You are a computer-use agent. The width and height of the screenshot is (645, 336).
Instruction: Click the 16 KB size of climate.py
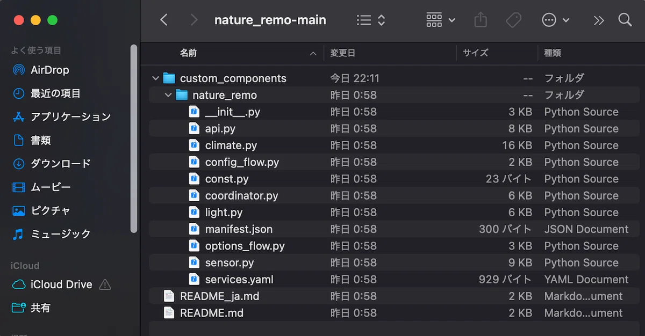point(517,145)
